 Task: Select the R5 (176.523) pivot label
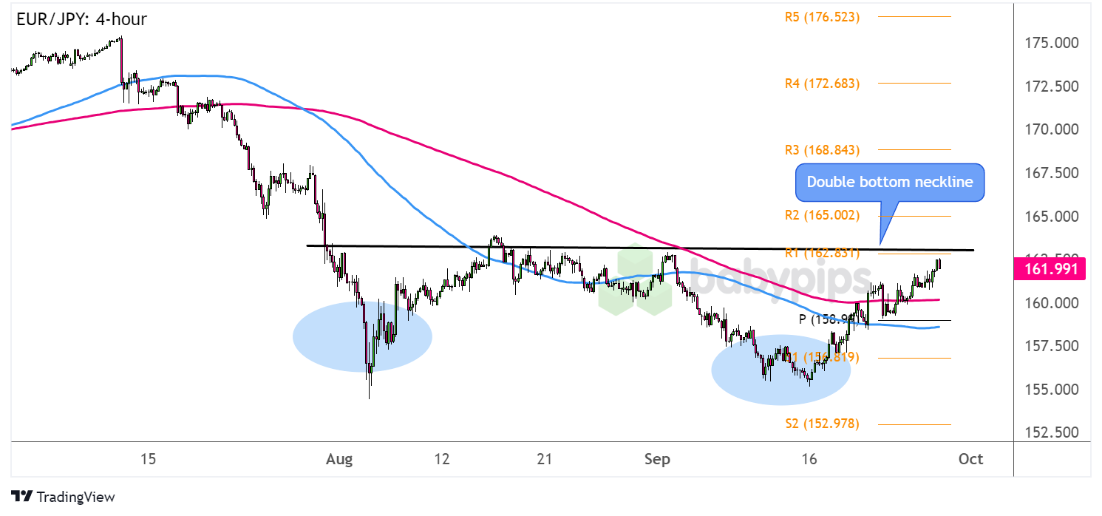point(822,16)
